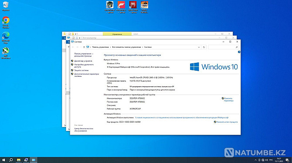292x163 pixels.
Task: Click the Управление tab in back Explorer window
Action: [x=117, y=34]
